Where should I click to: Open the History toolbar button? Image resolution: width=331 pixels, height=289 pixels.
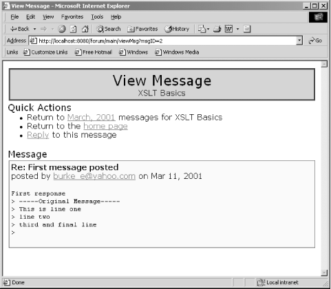[x=177, y=29]
